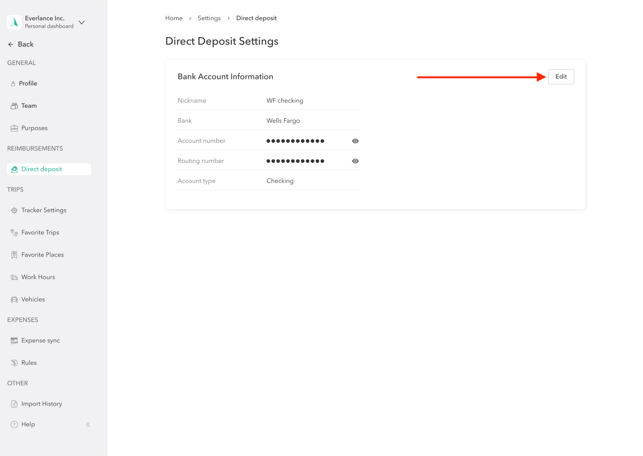Collapse the sidebar with the double-chevron

click(x=88, y=424)
